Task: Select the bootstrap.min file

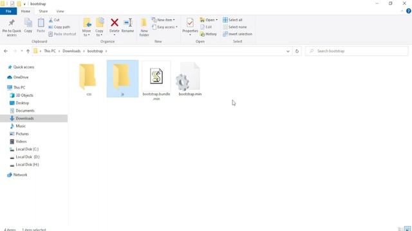Action: pos(190,80)
